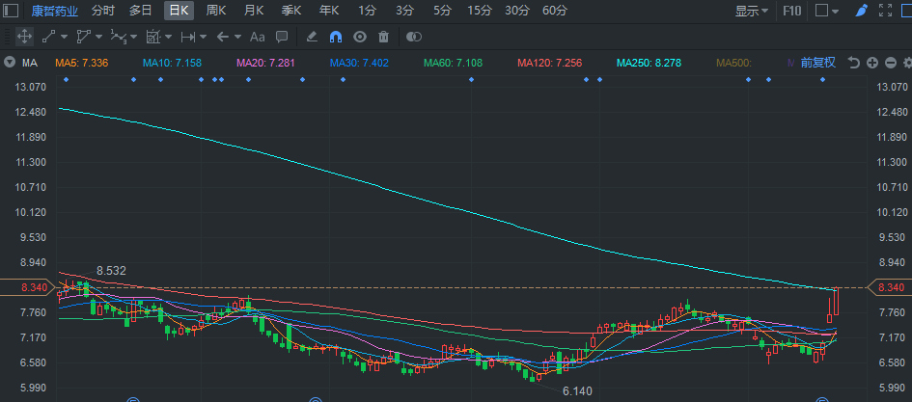Image resolution: width=912 pixels, height=402 pixels.
Task: Select the chart measure/ratio tool
Action: point(153,37)
